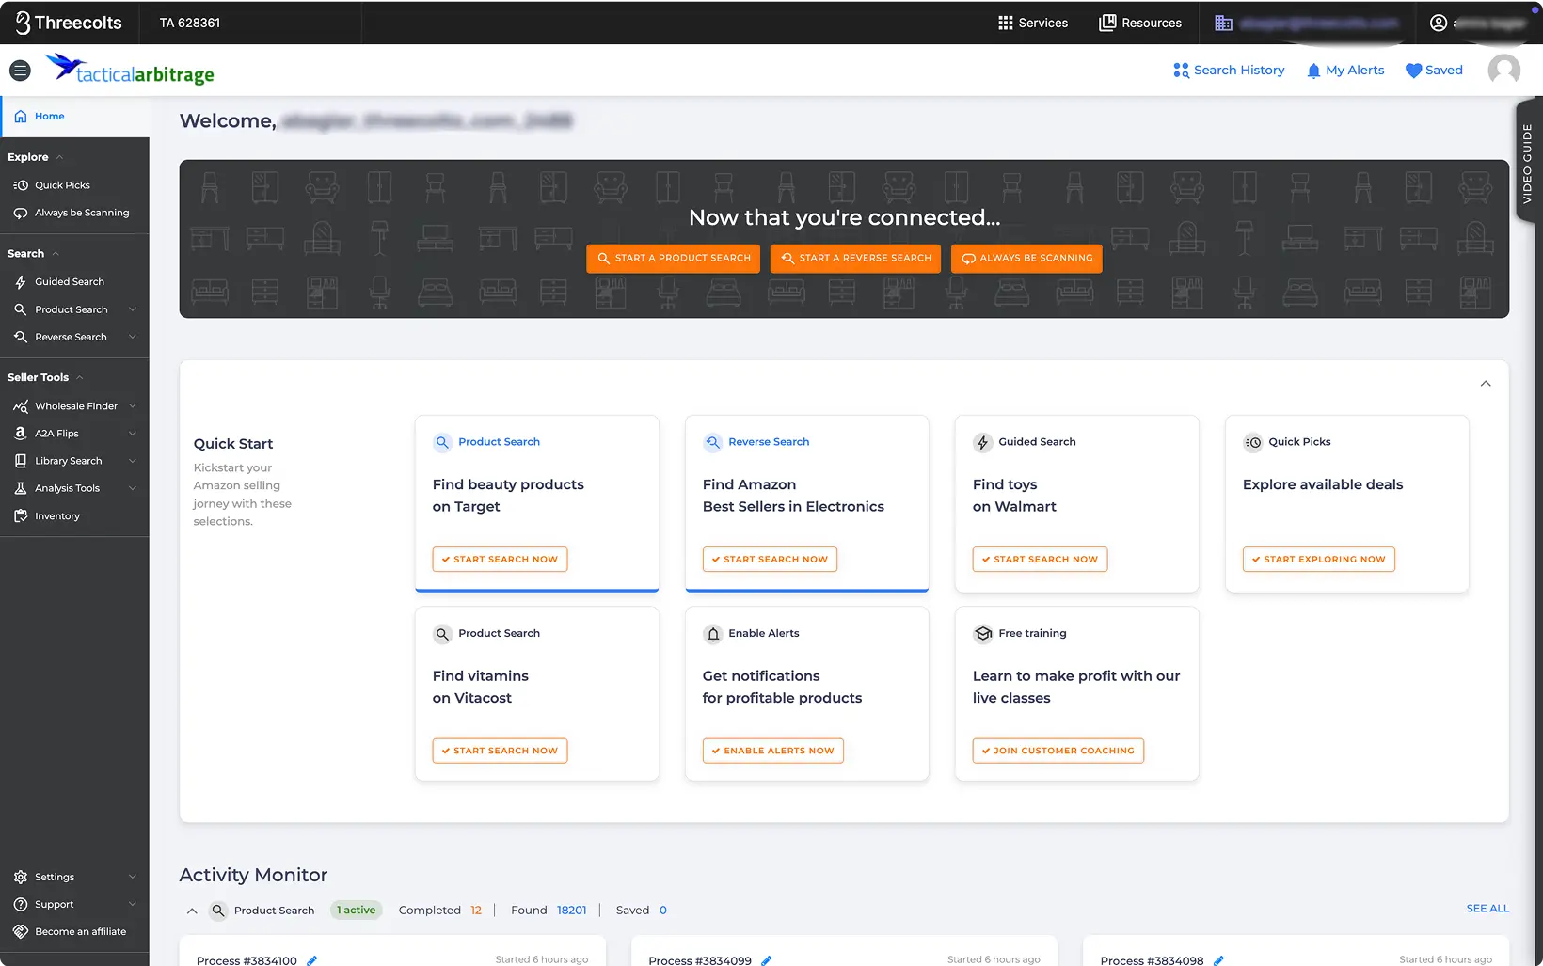Select Guided Search in the sidebar
This screenshot has height=966, width=1543.
click(x=69, y=281)
